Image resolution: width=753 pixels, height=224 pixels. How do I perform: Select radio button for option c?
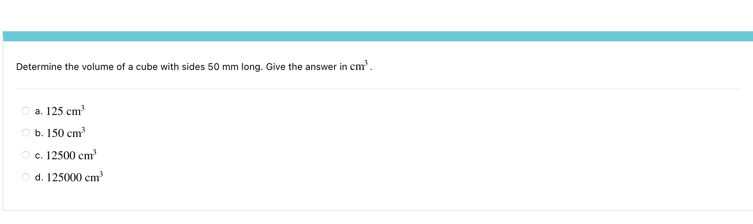[x=25, y=154]
